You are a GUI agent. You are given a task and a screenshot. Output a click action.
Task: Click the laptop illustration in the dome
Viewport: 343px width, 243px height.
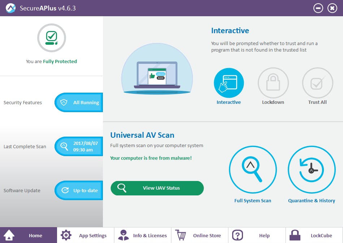tap(157, 75)
